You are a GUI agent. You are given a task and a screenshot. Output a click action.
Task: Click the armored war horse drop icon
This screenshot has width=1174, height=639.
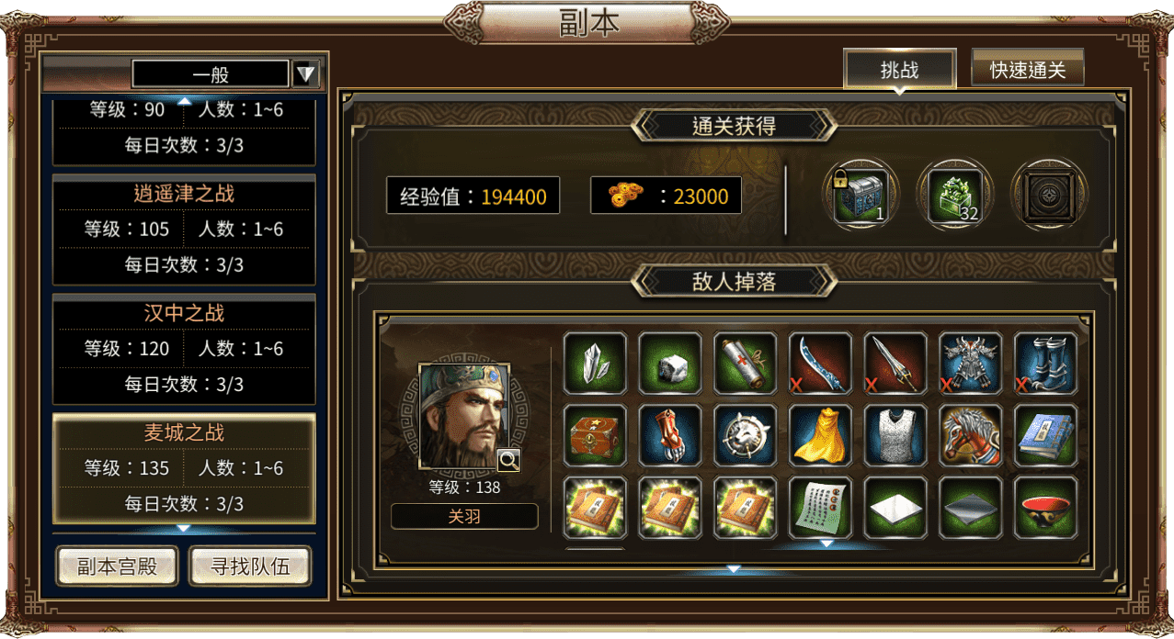(972, 435)
